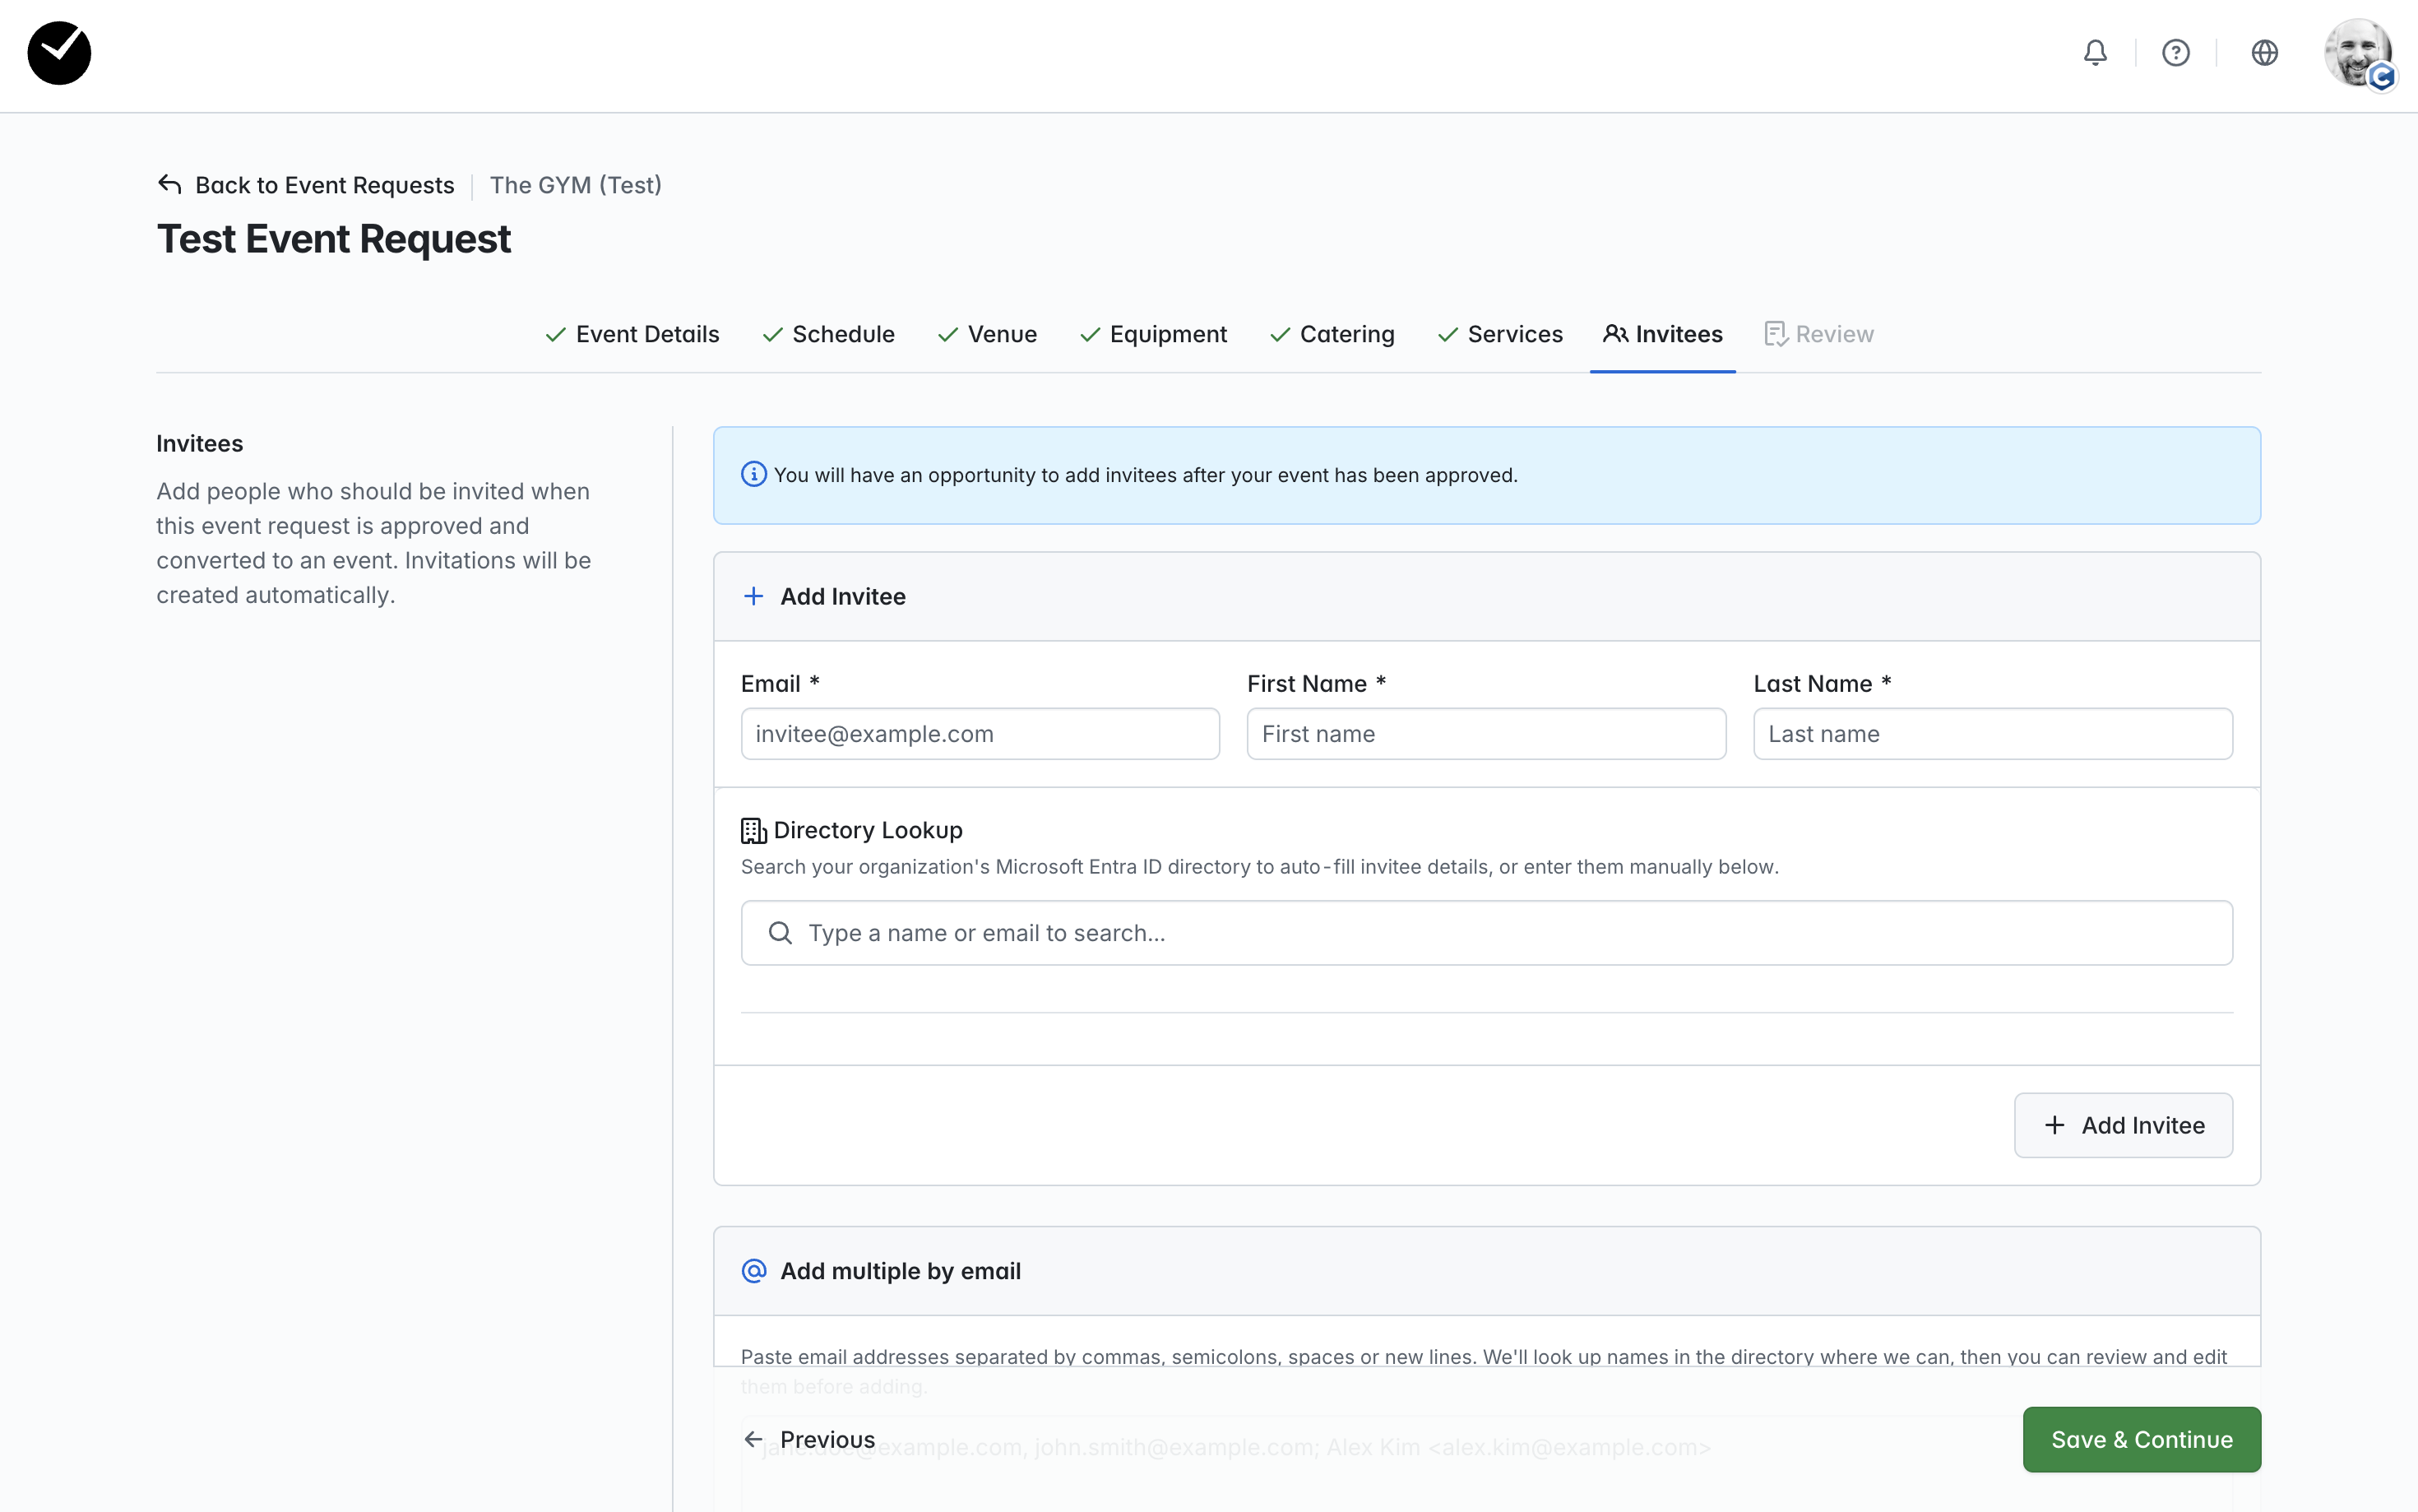Open the user profile avatar
This screenshot has height=1512, width=2418.
click(x=2359, y=53)
